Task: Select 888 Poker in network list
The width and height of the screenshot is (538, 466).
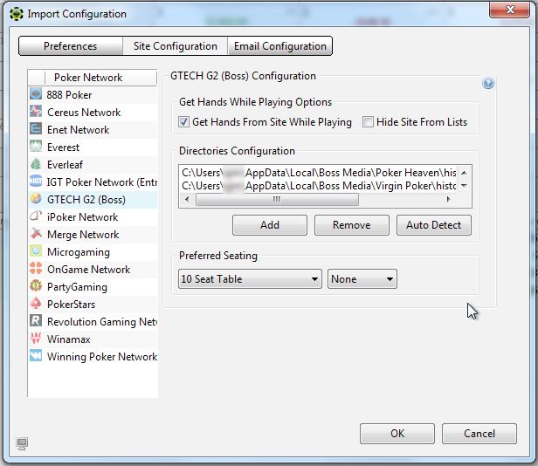Action: (x=93, y=94)
